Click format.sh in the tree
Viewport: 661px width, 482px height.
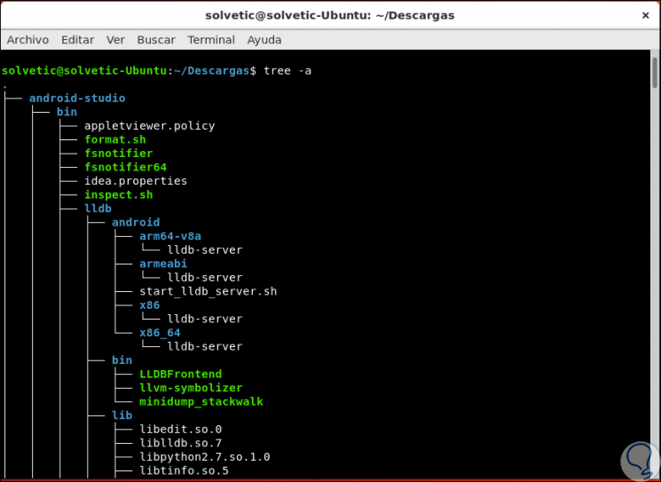[115, 139]
